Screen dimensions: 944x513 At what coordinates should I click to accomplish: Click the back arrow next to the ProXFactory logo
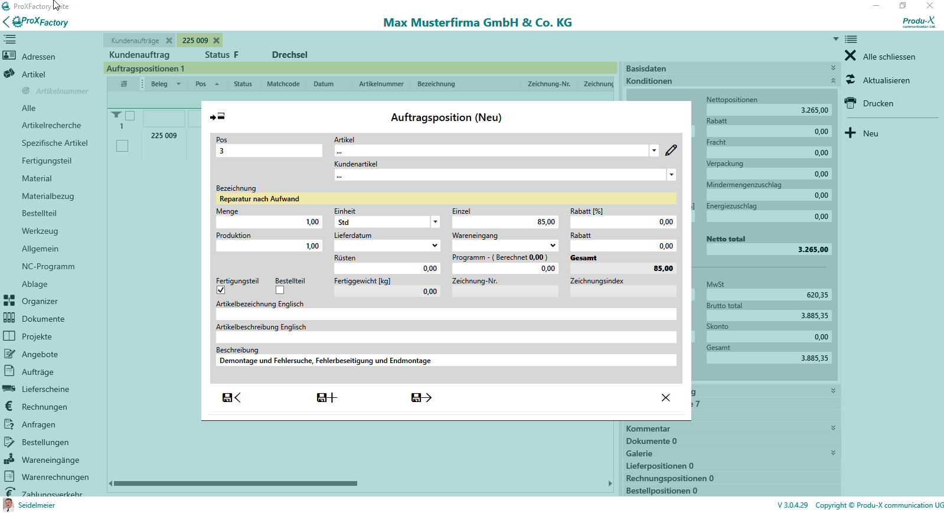coord(6,22)
